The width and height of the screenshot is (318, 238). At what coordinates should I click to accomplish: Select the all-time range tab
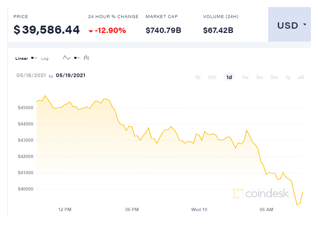pyautogui.click(x=301, y=77)
